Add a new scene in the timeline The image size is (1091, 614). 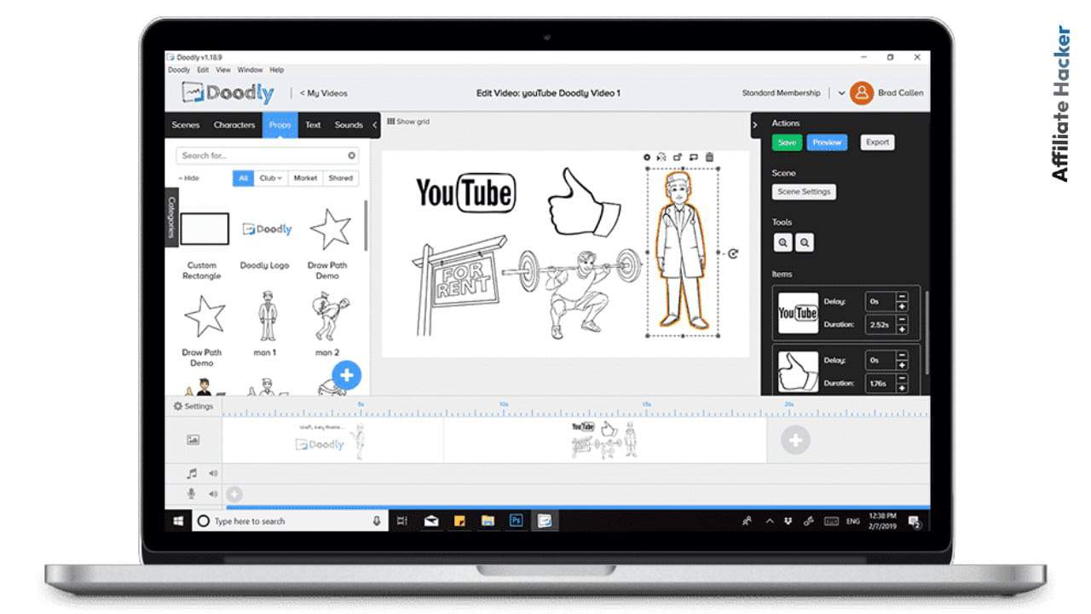(x=795, y=440)
